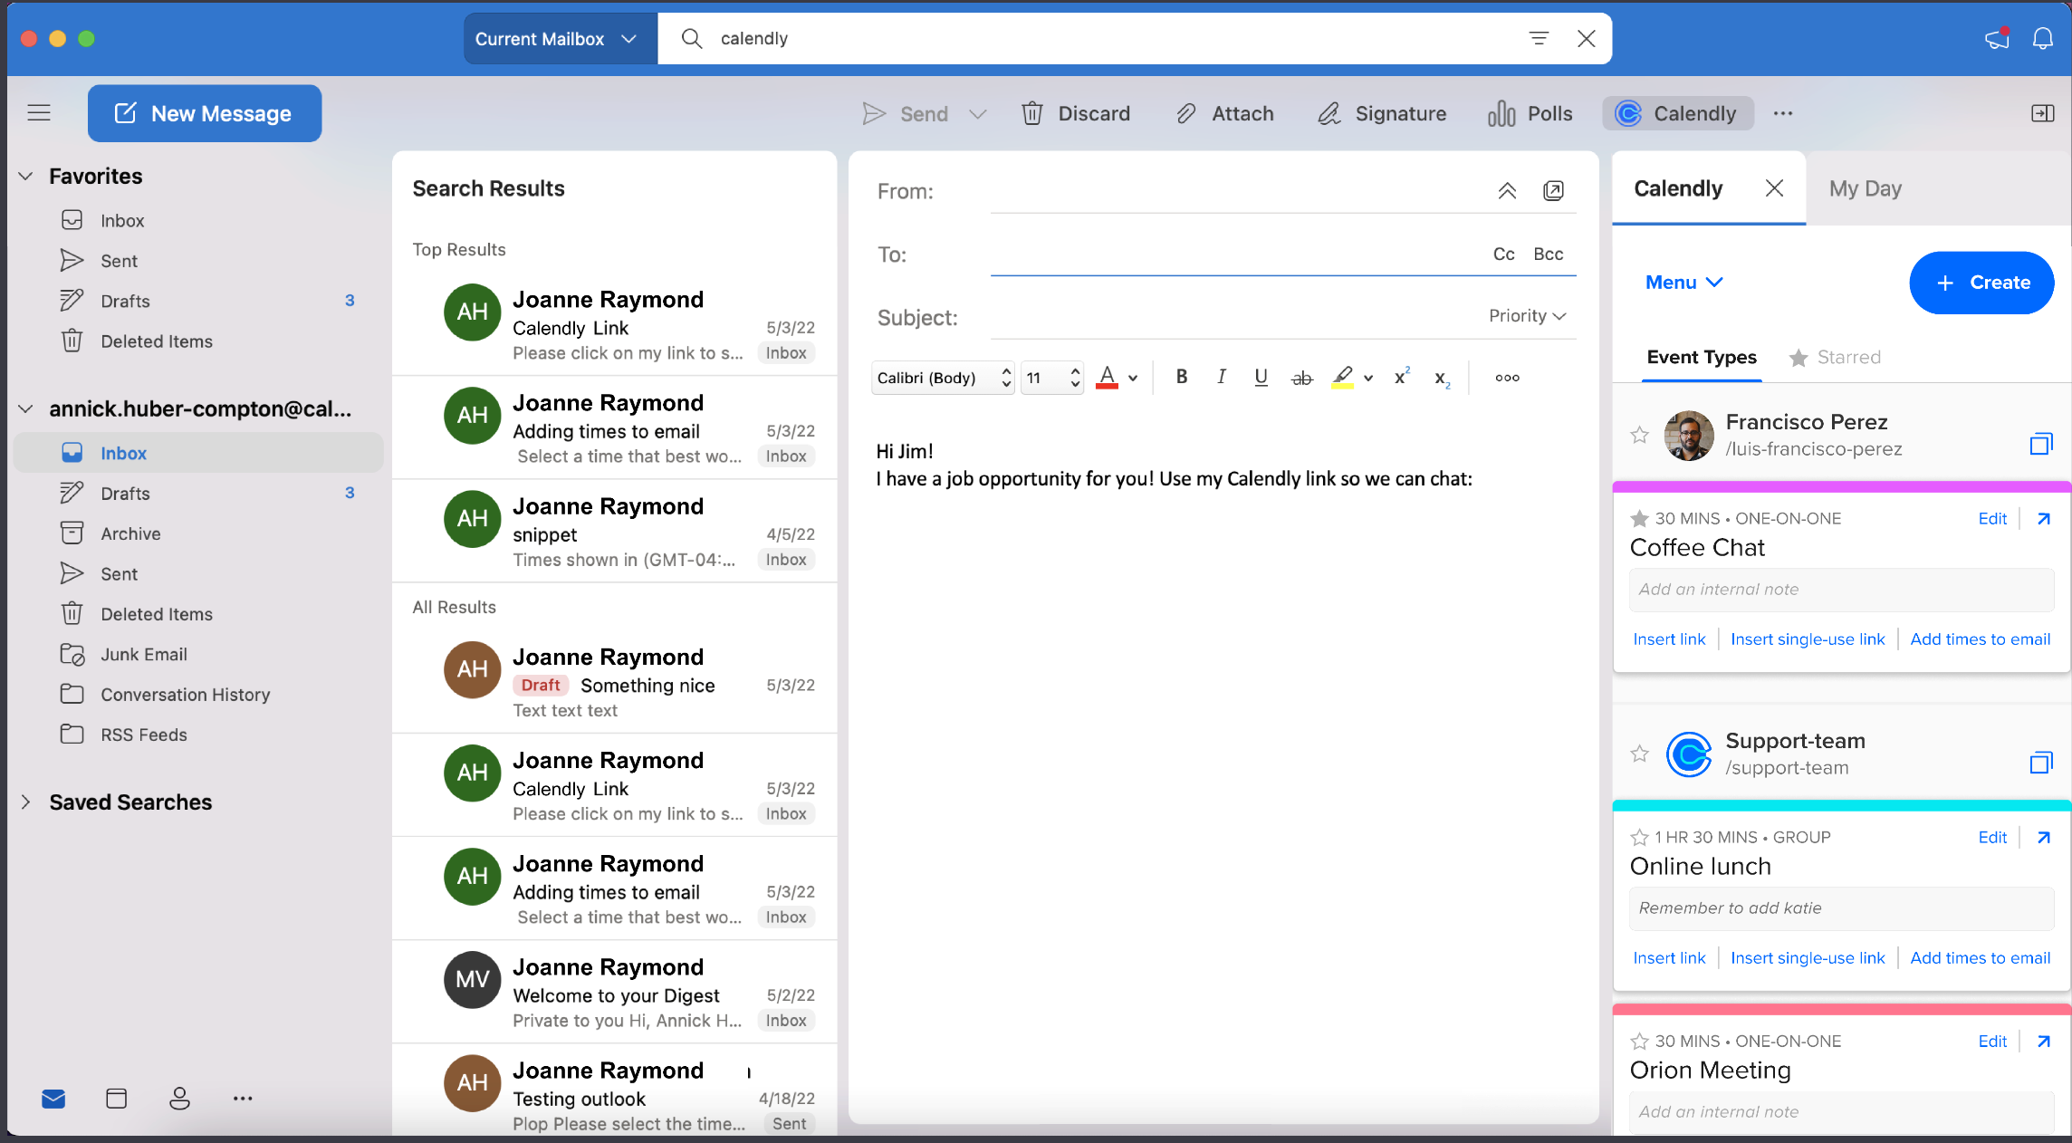Expand the Menu dropdown in Calendly panel
This screenshot has width=2072, height=1143.
tap(1683, 282)
